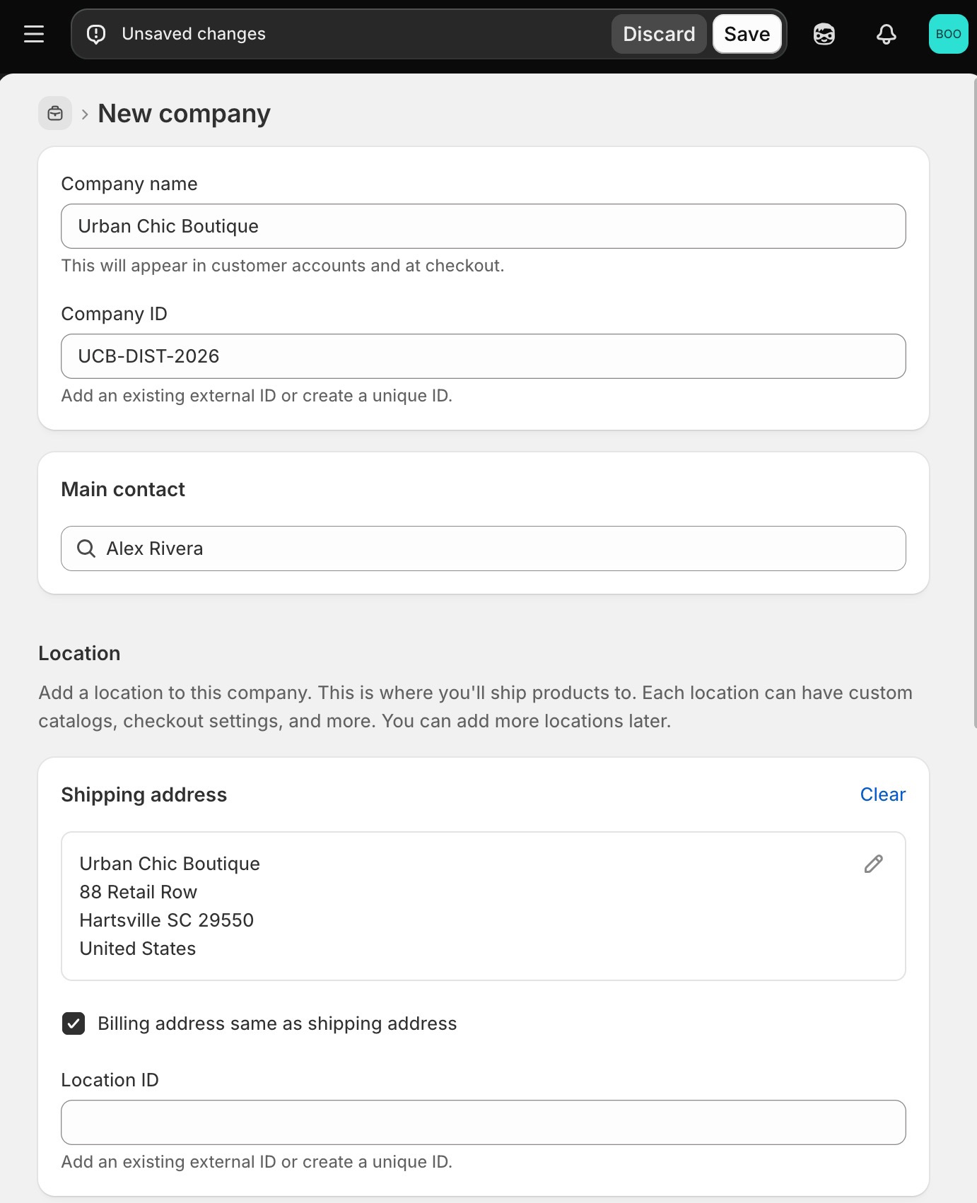Open the BOO store account avatar
Screen dimensions: 977x1203
(x=949, y=34)
